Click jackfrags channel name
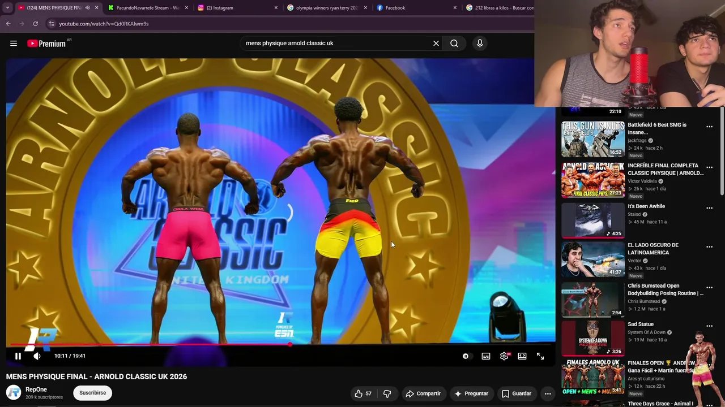 (637, 140)
